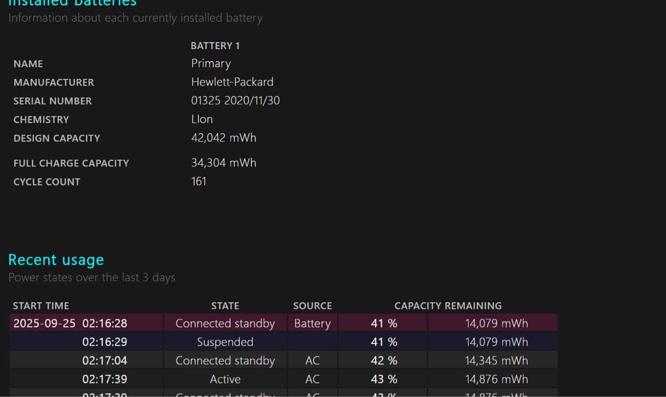
Task: Click the 2025-09-25 02:16:28 start time entry
Action: point(70,323)
